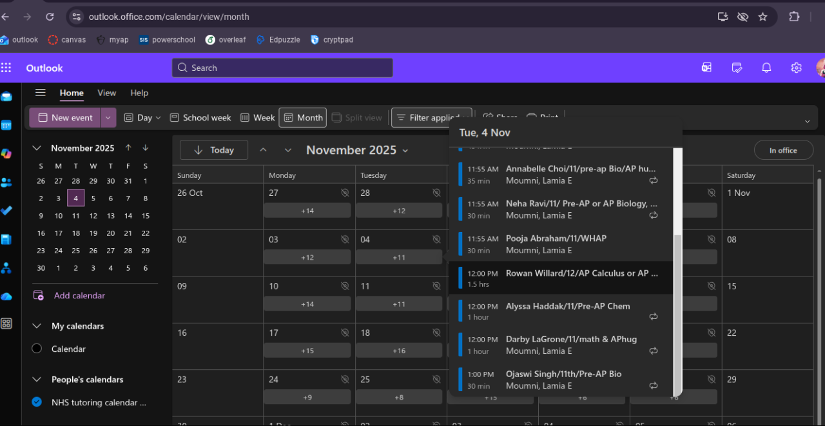The height and width of the screenshot is (426, 825).
Task: Click the Settings gear icon
Action: (796, 68)
